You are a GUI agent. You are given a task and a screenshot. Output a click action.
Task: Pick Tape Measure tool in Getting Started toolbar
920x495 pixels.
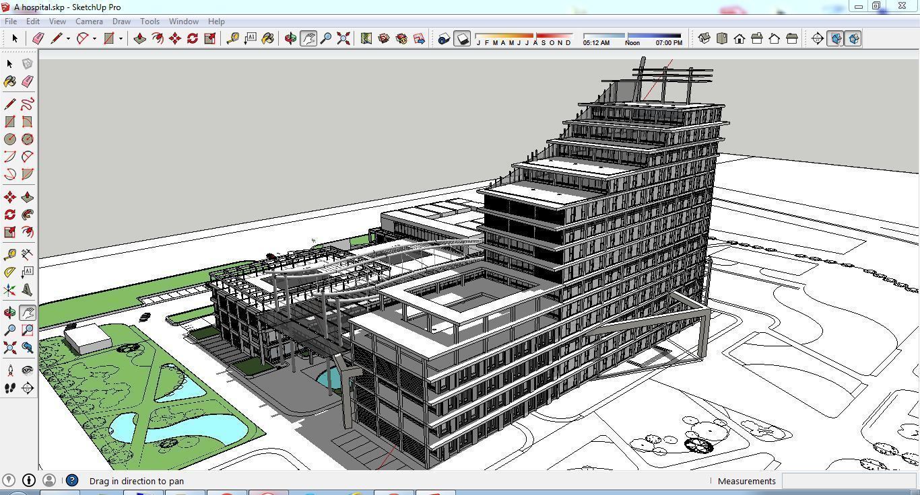tap(232, 39)
